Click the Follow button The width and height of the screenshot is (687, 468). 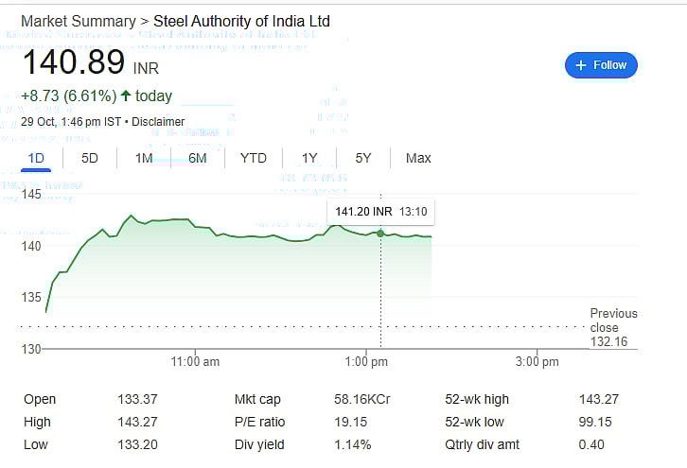601,65
